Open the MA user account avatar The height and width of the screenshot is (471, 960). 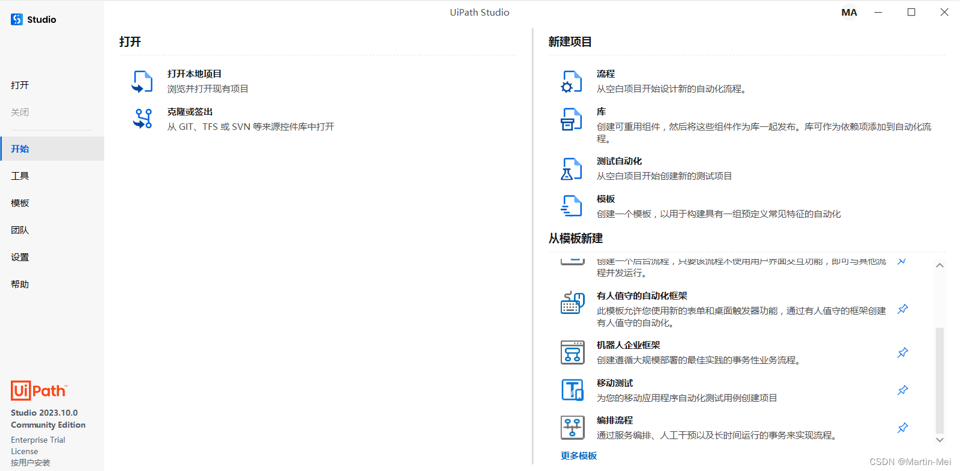coord(849,13)
